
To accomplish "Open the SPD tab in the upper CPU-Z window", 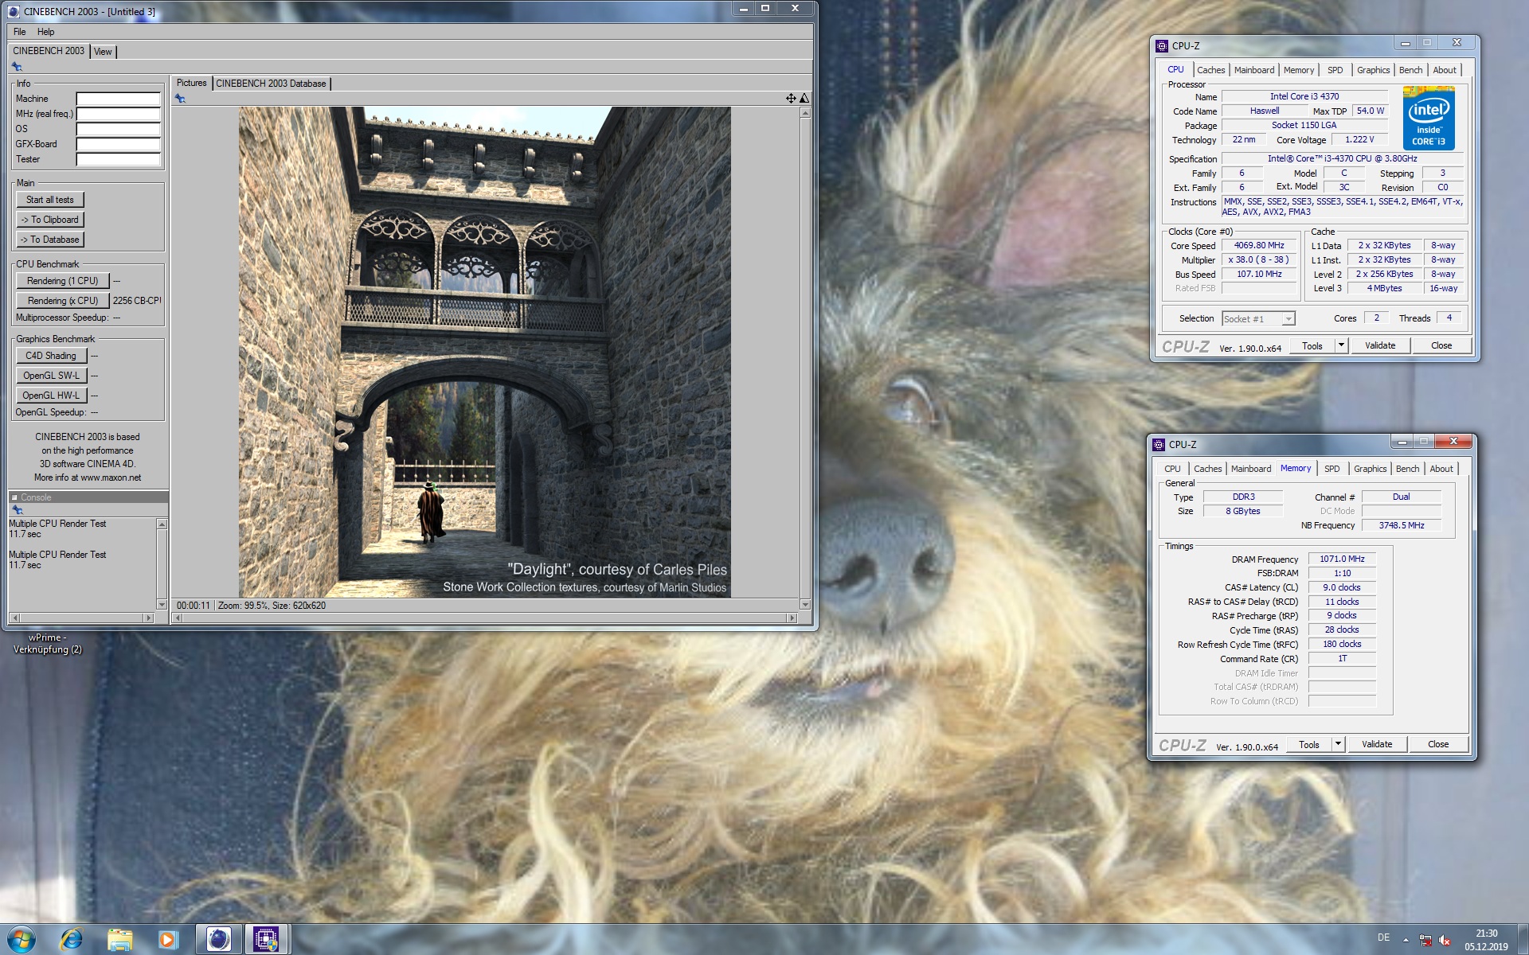I will click(x=1335, y=70).
